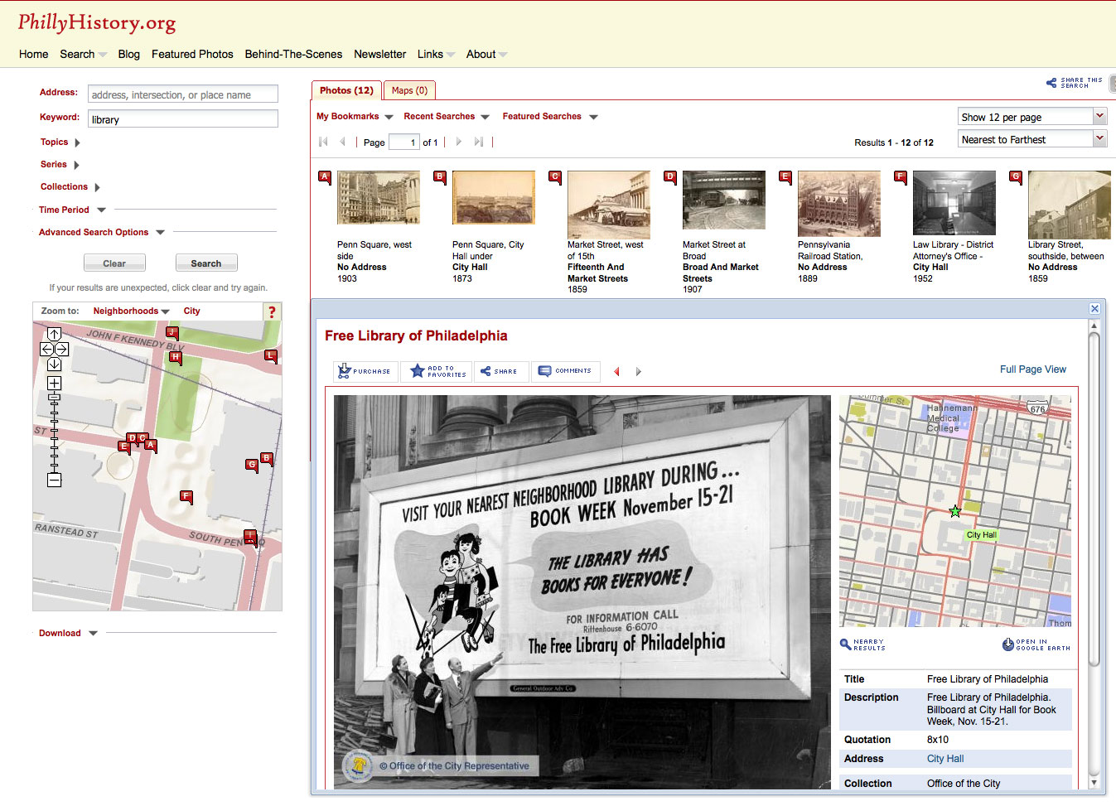This screenshot has width=1116, height=806.
Task: Click map marker F
Action: [x=186, y=497]
